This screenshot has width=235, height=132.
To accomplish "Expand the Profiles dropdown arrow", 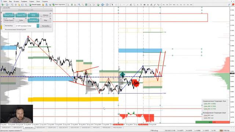I will point(9,5).
